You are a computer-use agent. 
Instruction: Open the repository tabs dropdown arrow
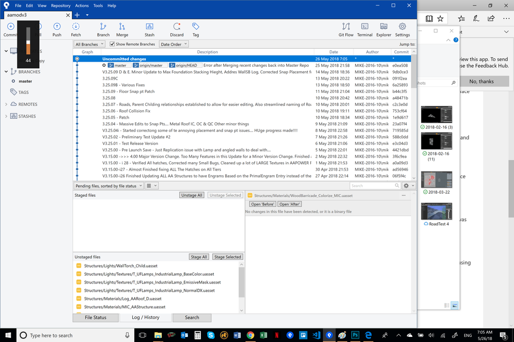pos(87,15)
